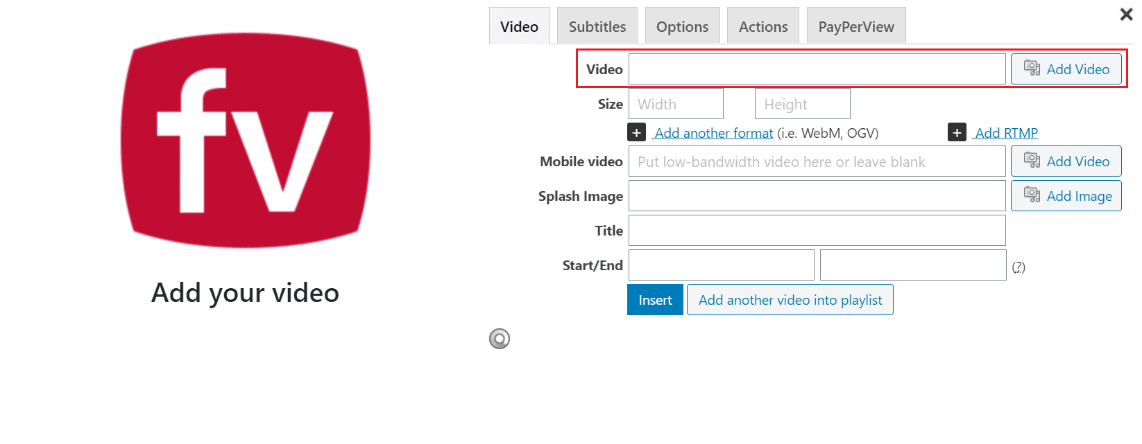
Task: Open the Subtitles tab
Action: click(597, 26)
